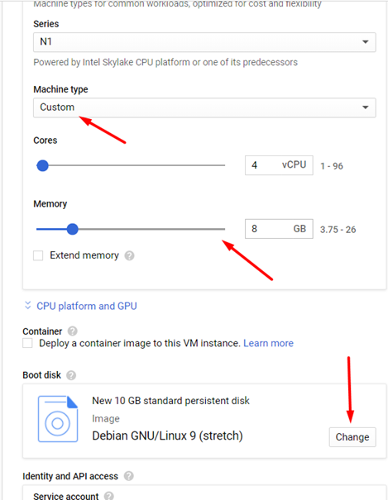388x500 pixels.
Task: Check Deploy a container image checkbox
Action: 27,343
